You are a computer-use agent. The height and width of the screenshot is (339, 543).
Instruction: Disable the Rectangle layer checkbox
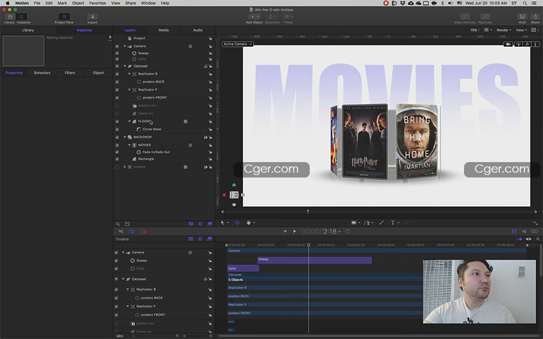[x=117, y=159]
